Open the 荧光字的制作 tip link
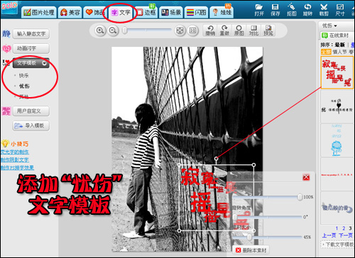 tap(15, 152)
